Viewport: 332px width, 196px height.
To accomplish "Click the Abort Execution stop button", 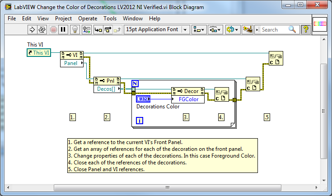I will 53,29.
